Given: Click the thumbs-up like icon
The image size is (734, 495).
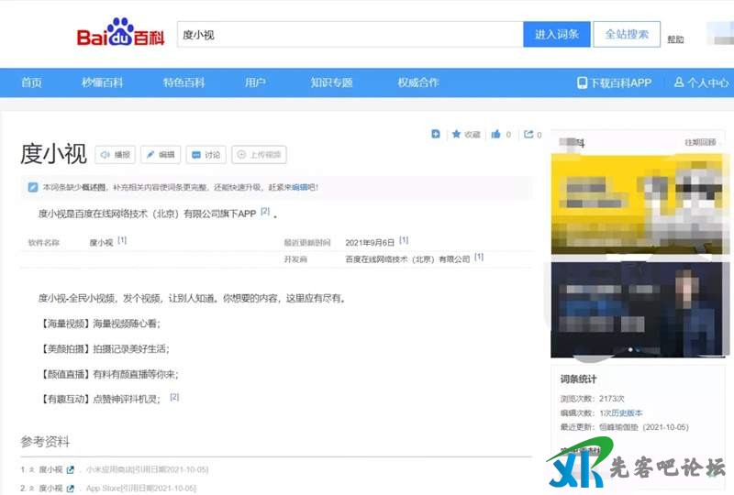Looking at the screenshot, I should pyautogui.click(x=496, y=135).
